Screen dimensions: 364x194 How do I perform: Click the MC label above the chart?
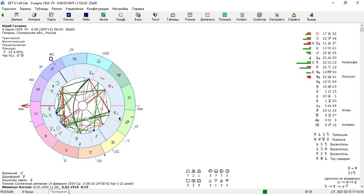coord(52,55)
